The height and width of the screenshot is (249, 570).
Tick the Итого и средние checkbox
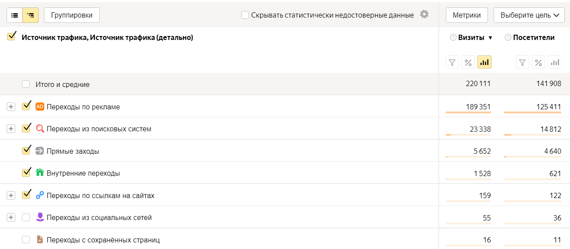pyautogui.click(x=26, y=84)
